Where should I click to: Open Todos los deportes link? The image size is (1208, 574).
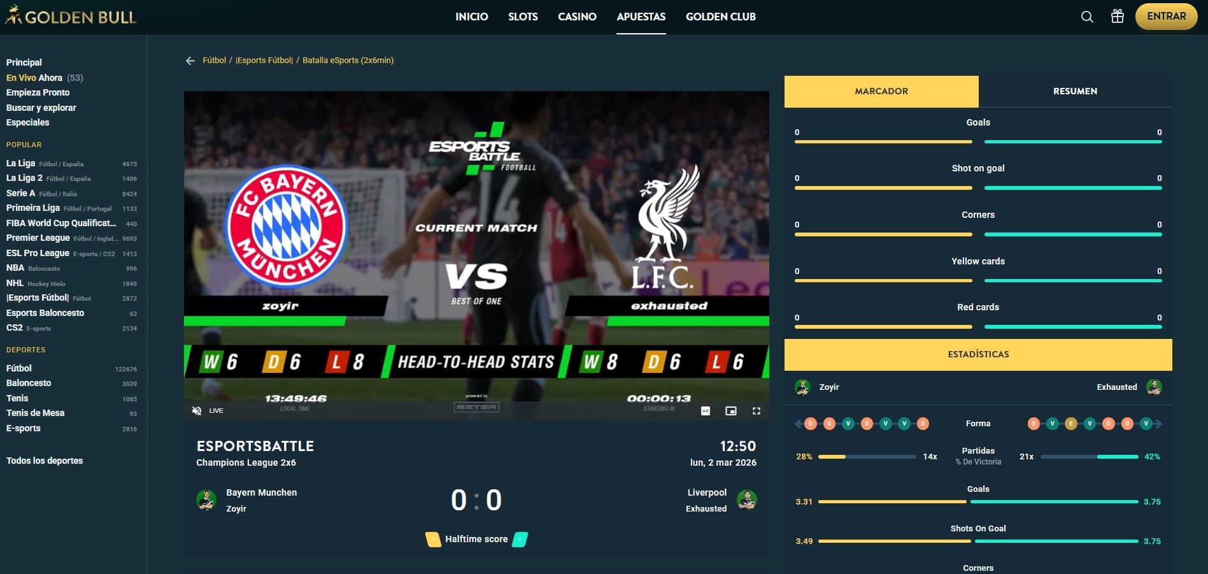coord(45,460)
